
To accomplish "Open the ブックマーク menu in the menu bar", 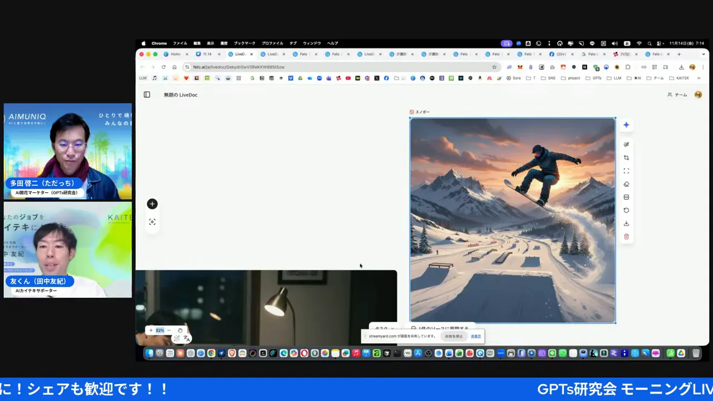I will pos(244,43).
